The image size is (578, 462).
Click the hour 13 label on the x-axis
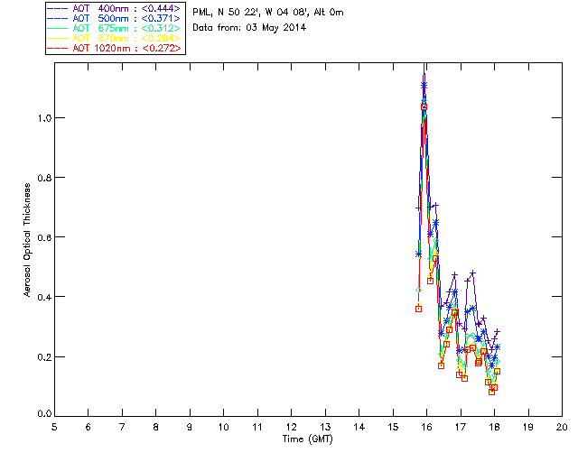325,427
